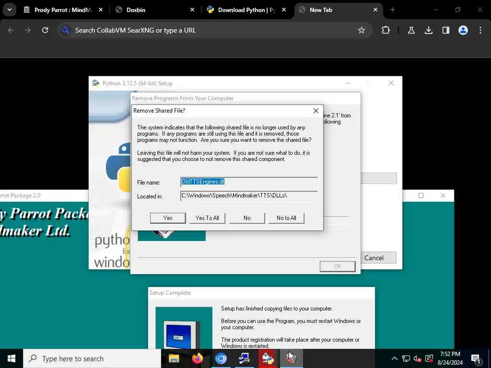Open the taskbar clock and date
491x368 pixels.
coord(450,358)
